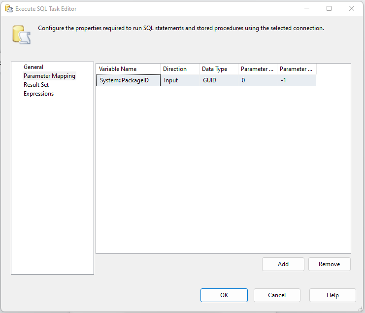Switch to the Result Set page
Screen dimensions: 365x313
(36, 85)
